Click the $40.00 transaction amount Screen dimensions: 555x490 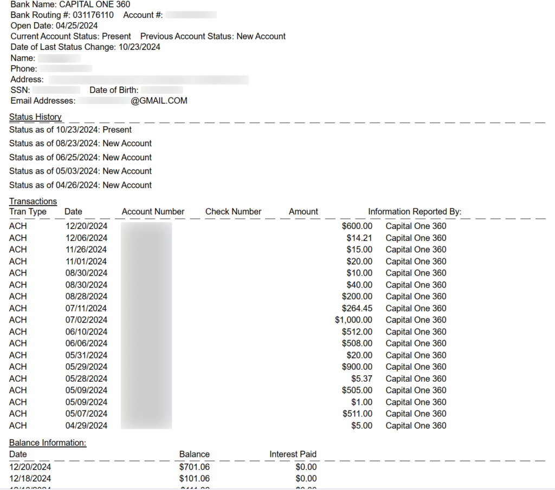coord(359,285)
